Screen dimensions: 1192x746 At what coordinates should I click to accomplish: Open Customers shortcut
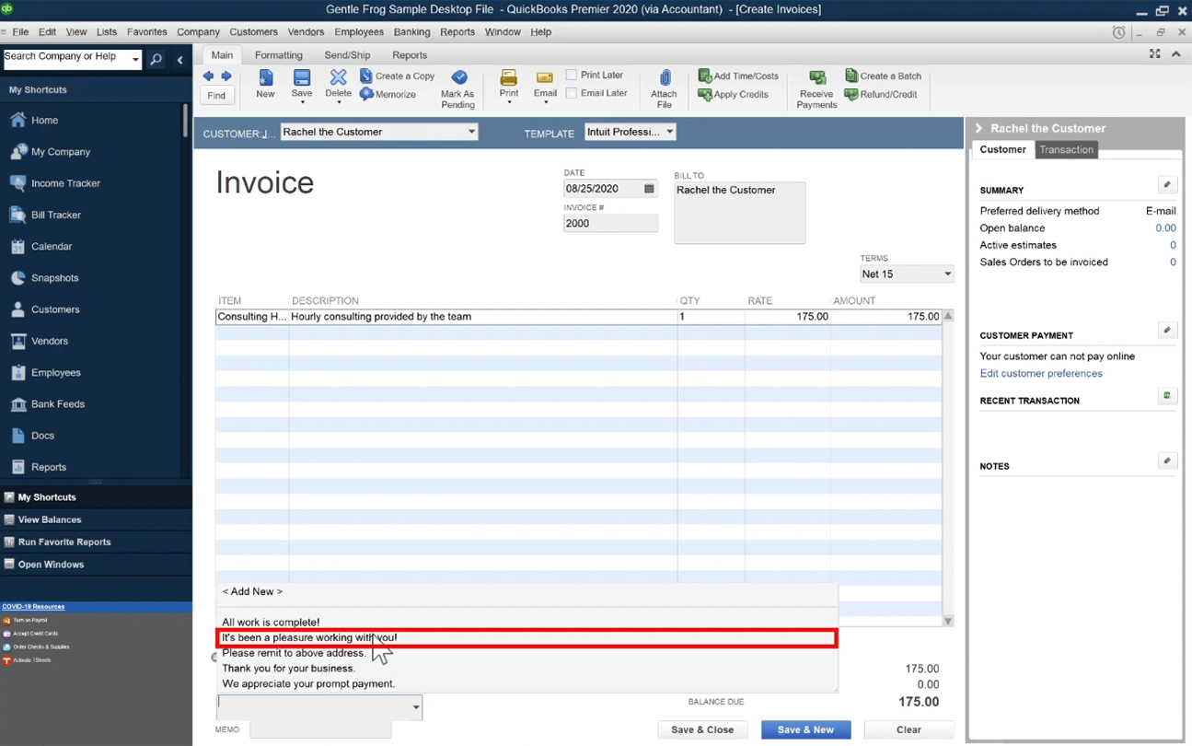coord(45,309)
